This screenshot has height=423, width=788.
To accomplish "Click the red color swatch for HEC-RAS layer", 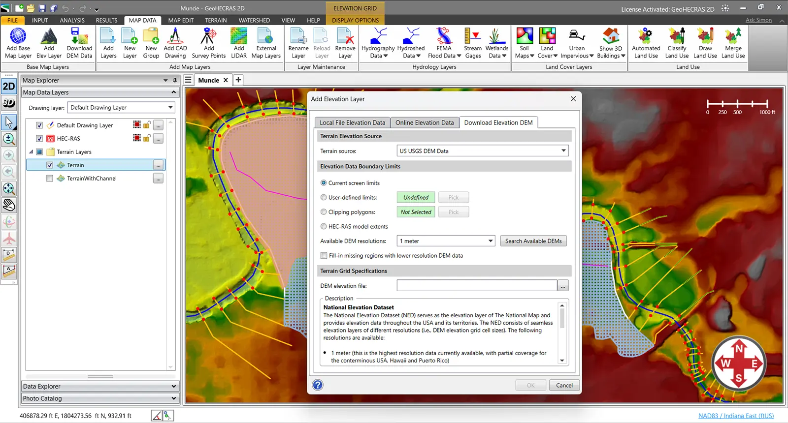I will (137, 138).
